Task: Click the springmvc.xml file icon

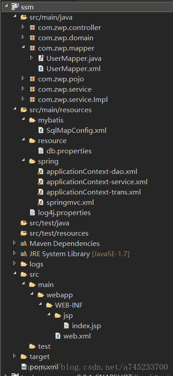Action: (41, 203)
